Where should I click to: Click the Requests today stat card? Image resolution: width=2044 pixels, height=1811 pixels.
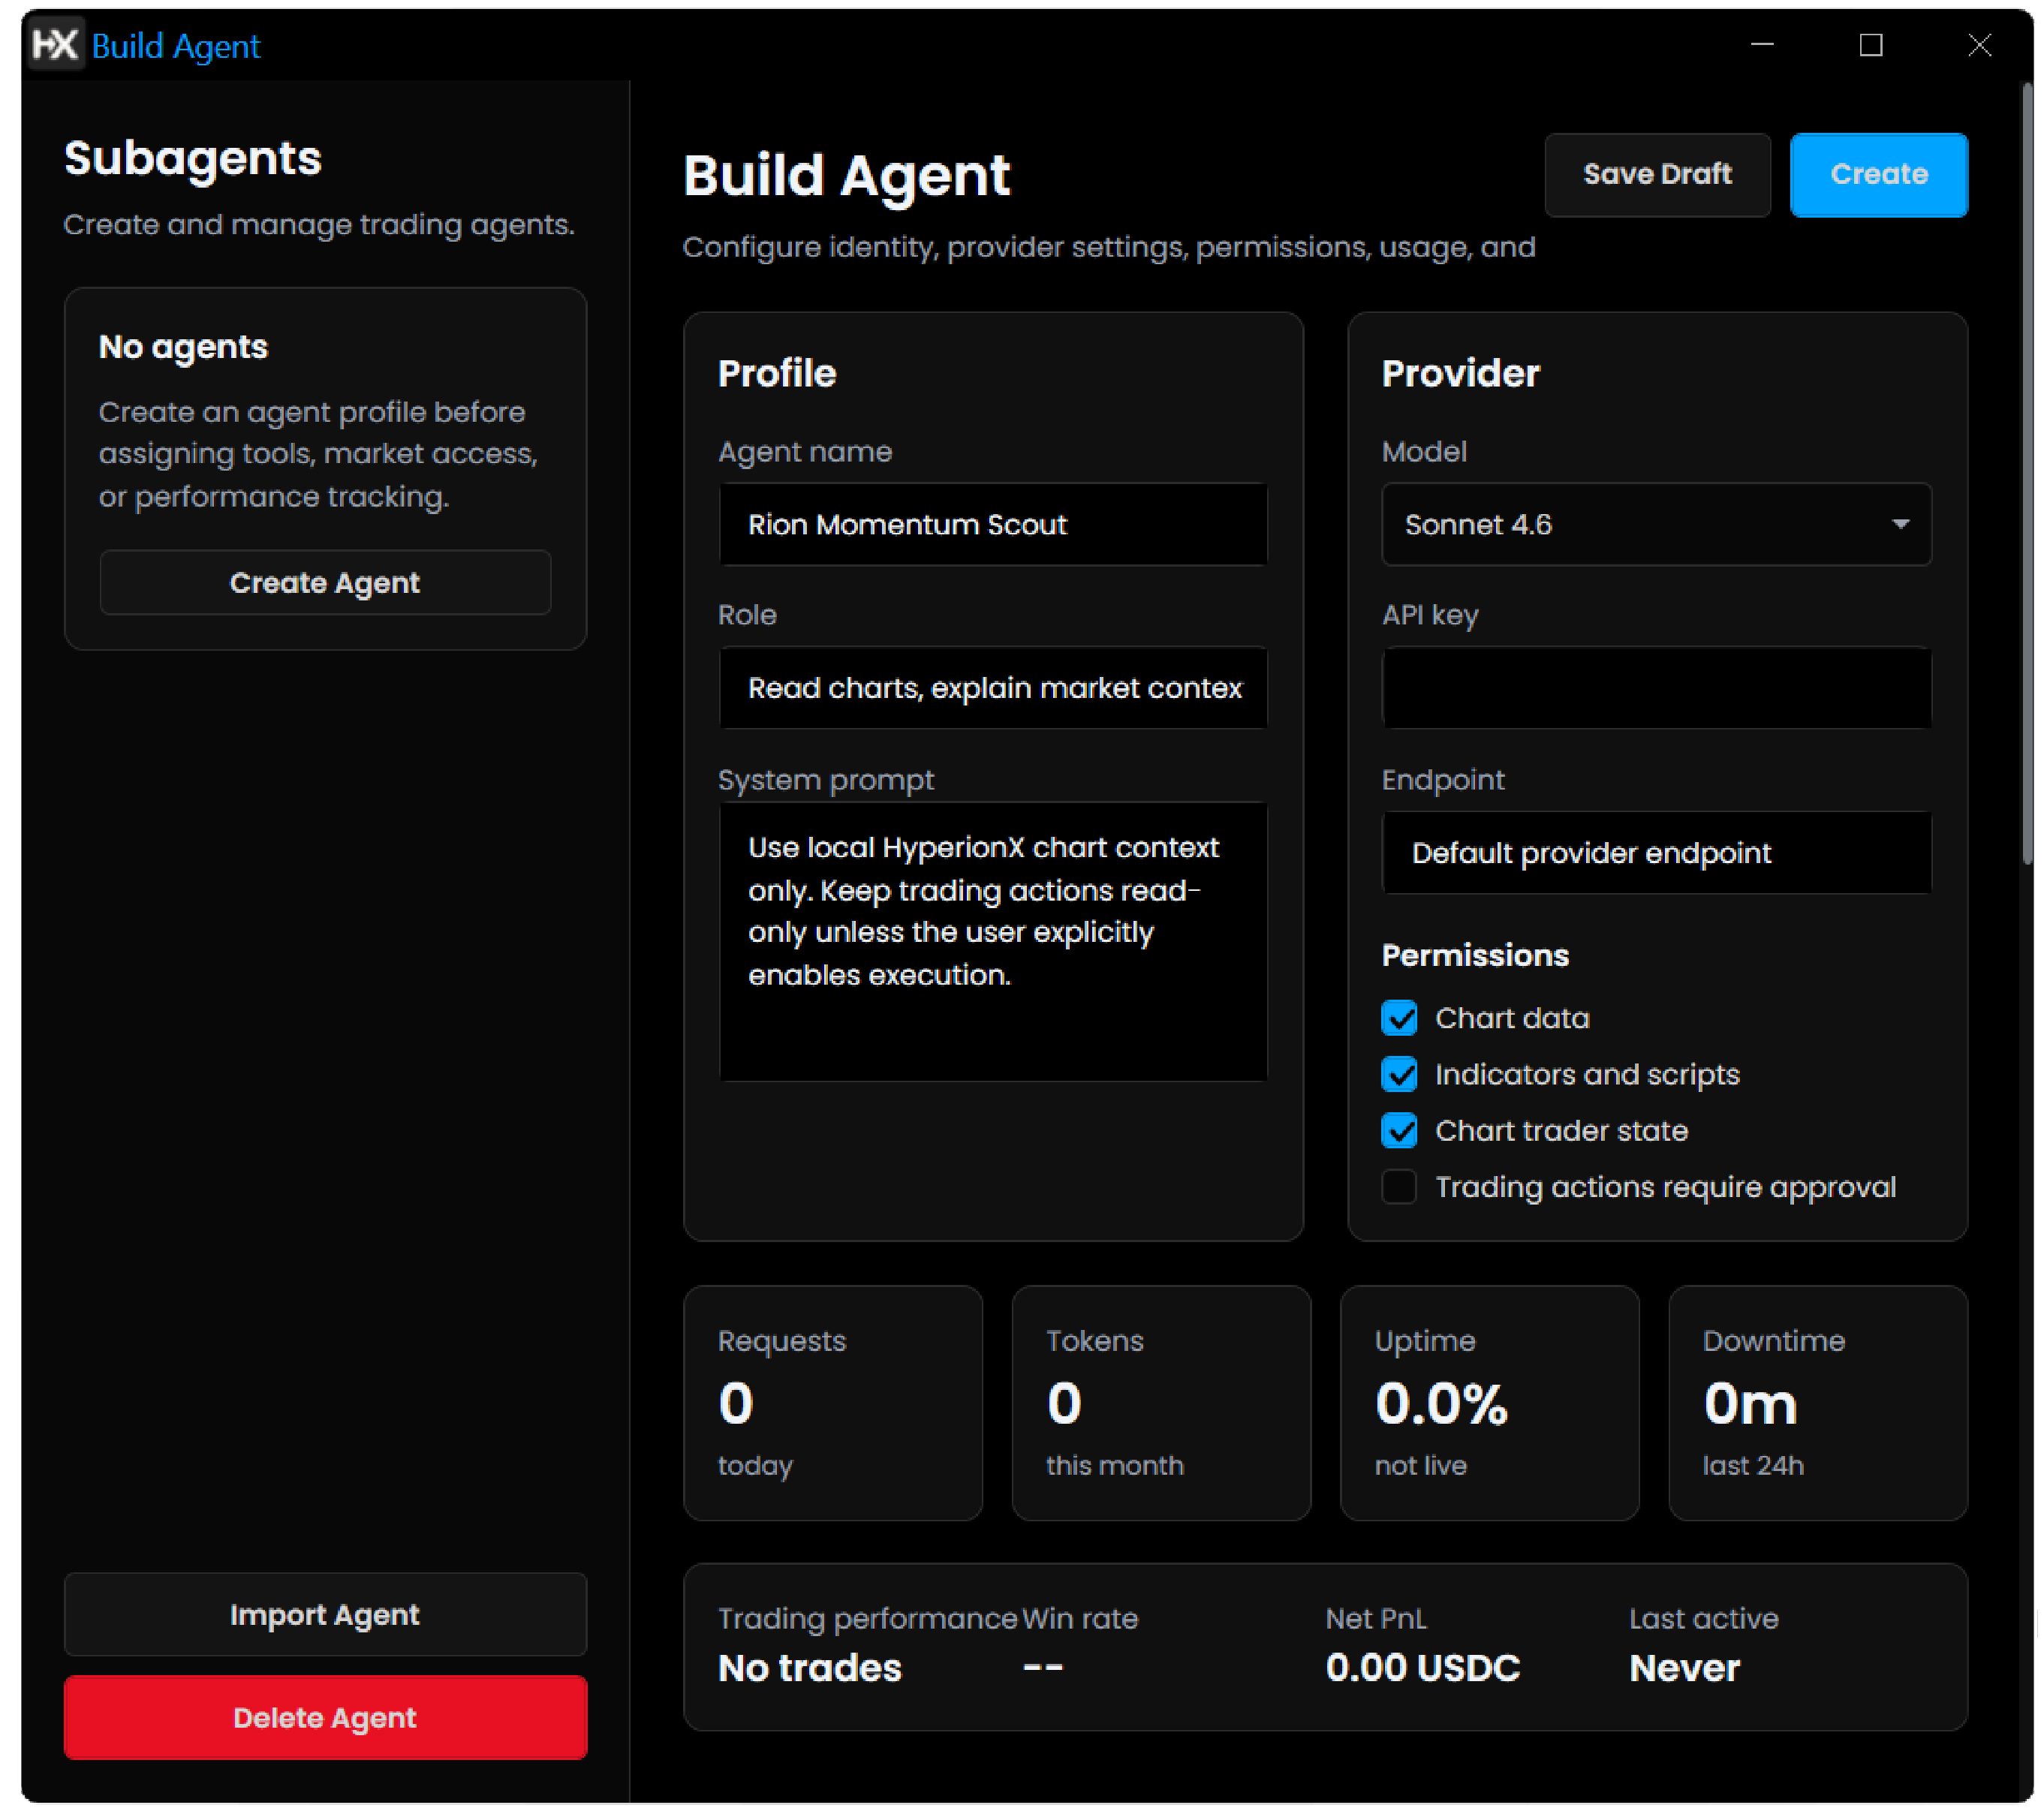[833, 1403]
